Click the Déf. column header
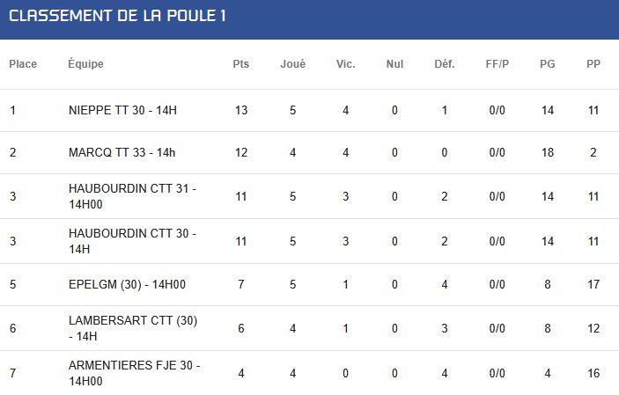The height and width of the screenshot is (395, 619). (445, 64)
